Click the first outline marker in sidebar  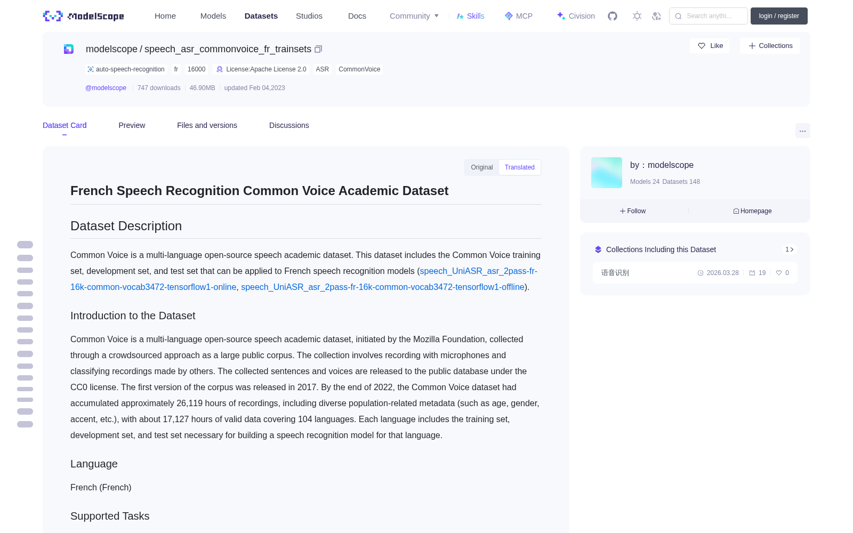point(25,245)
